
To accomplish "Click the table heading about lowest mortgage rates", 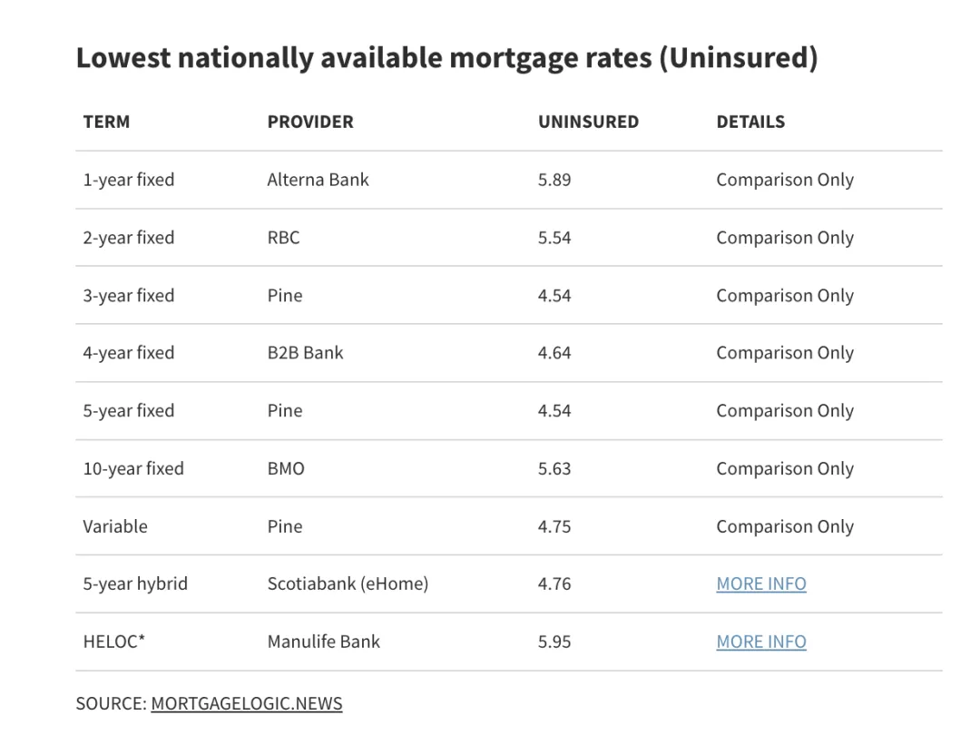I will pyautogui.click(x=446, y=58).
